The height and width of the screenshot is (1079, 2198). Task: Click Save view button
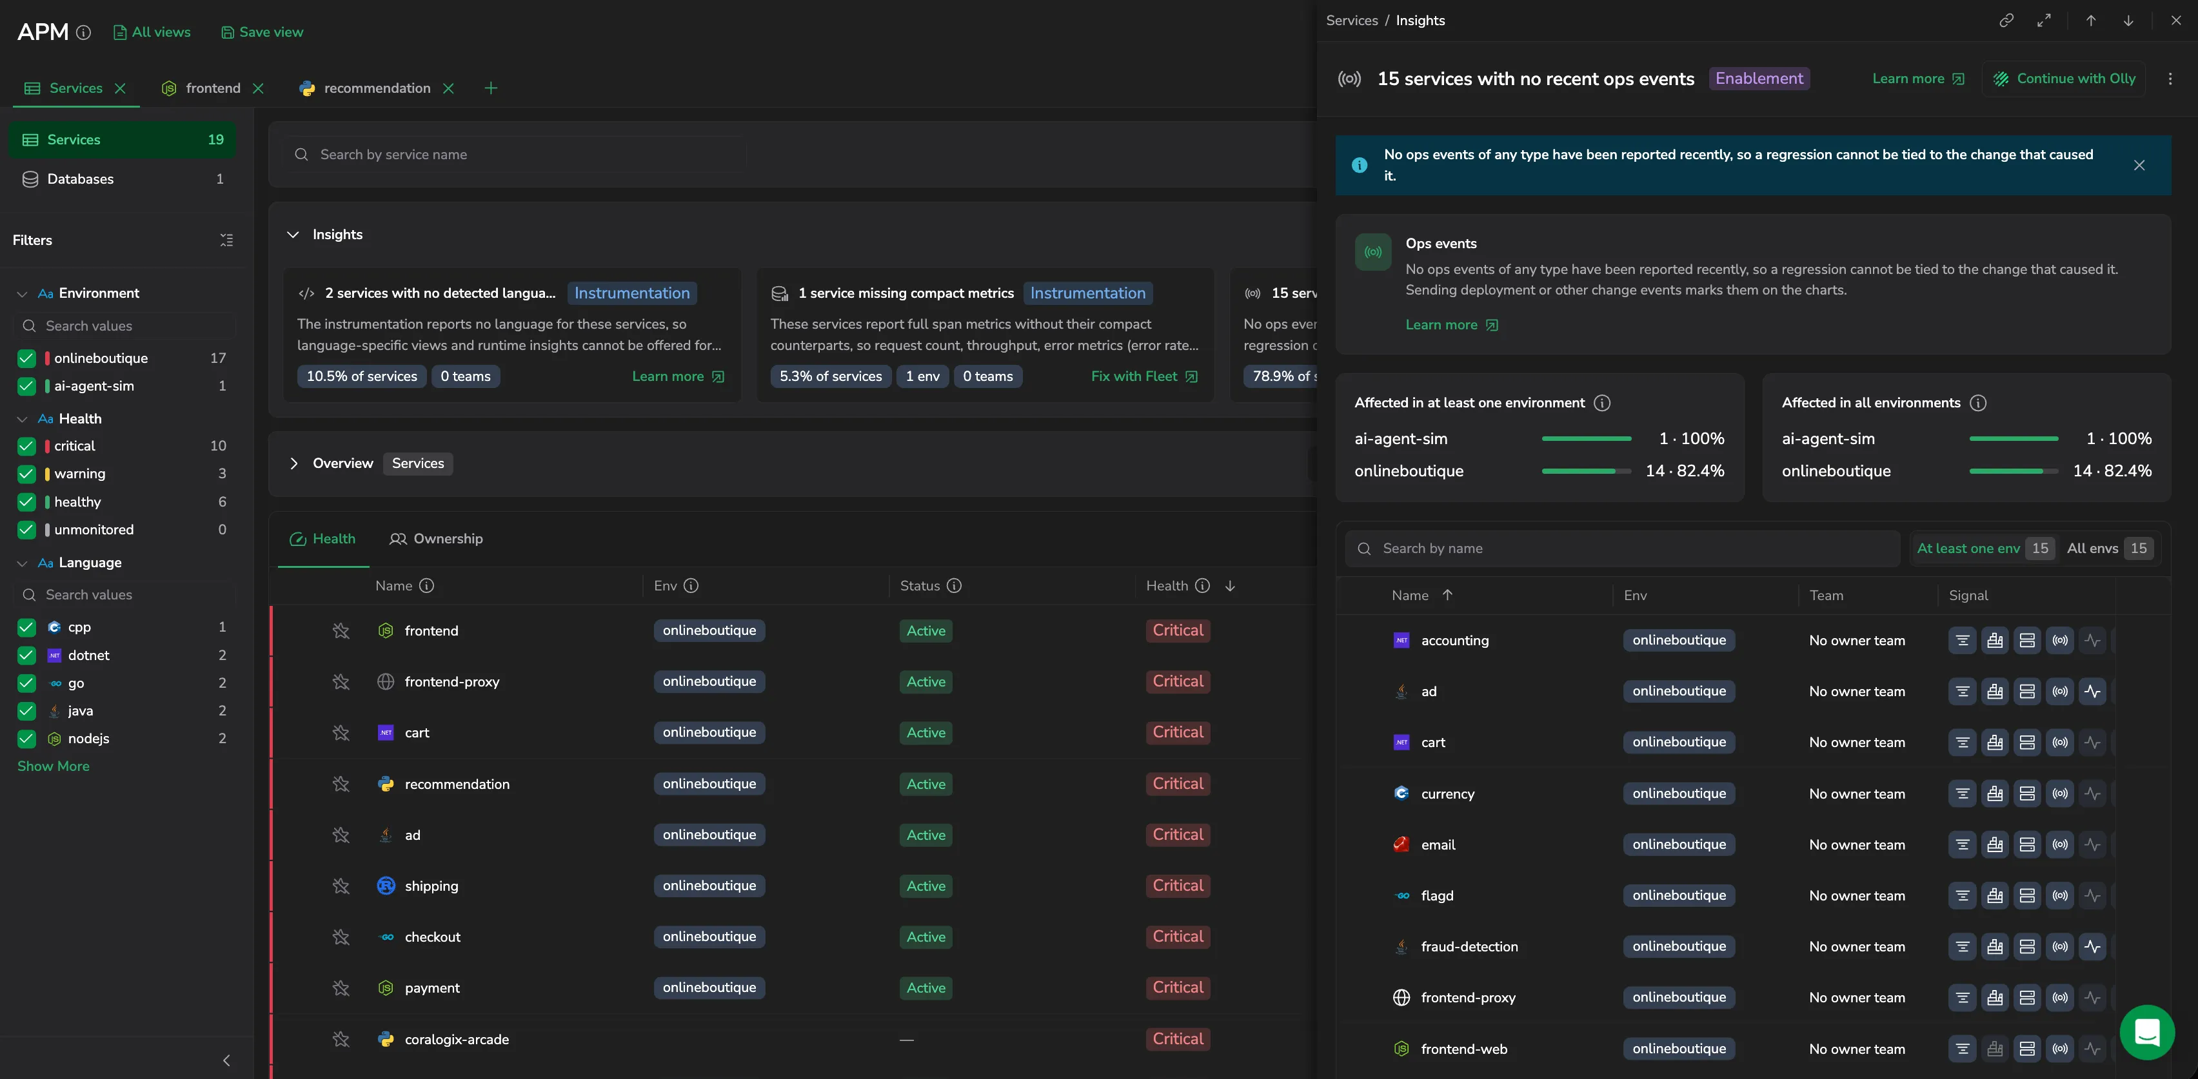coord(262,32)
